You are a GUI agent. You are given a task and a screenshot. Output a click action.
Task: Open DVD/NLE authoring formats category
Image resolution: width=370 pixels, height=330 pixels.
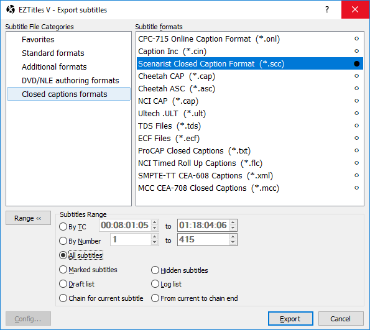[x=68, y=80]
